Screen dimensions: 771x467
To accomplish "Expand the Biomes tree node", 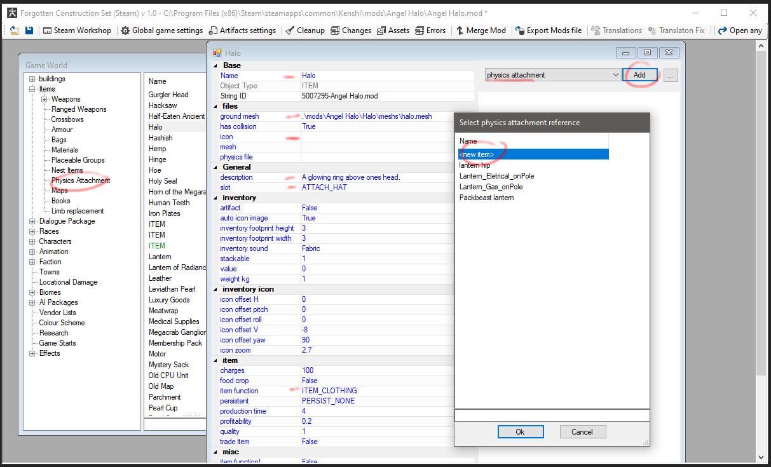I will coord(32,292).
